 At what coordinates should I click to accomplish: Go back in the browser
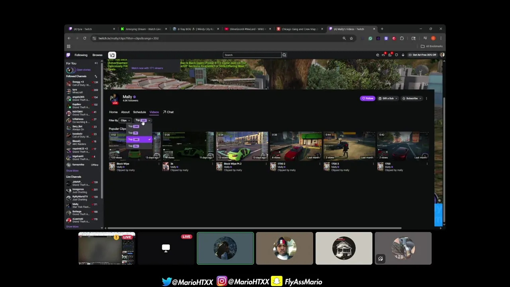[x=69, y=38]
